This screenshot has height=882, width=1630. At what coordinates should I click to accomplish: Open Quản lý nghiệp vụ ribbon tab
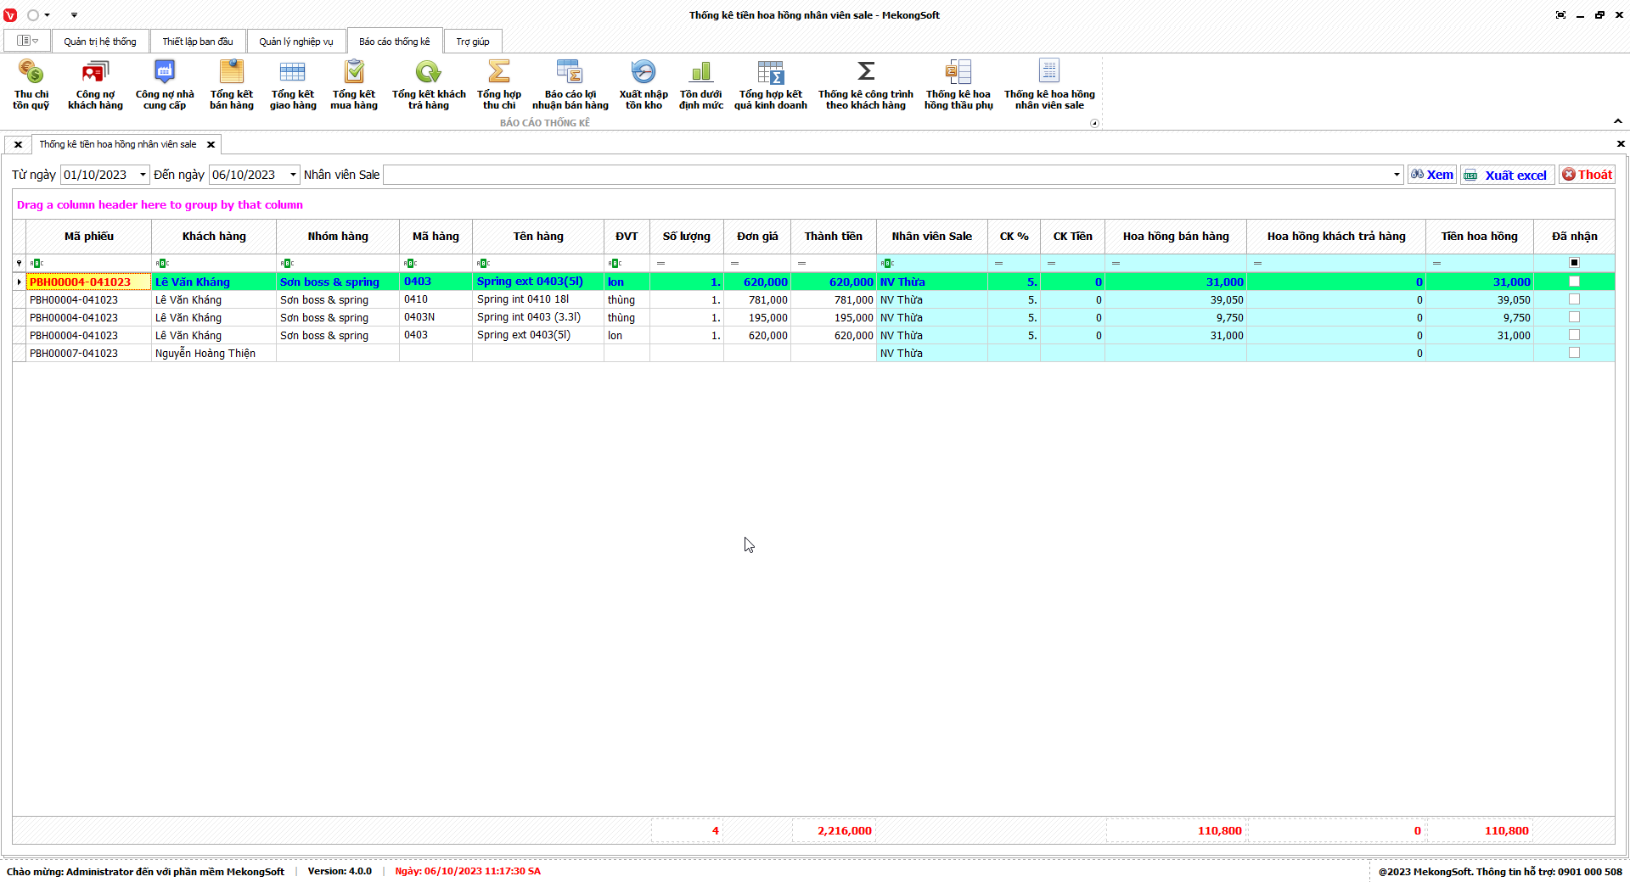[296, 42]
